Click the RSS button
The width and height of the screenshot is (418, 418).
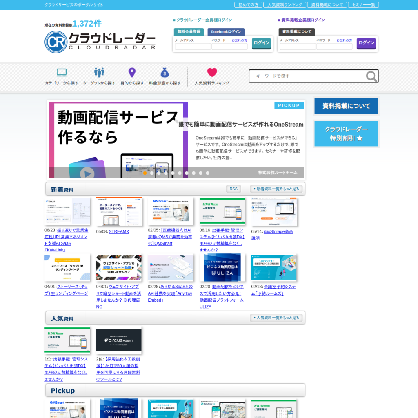pyautogui.click(x=233, y=189)
